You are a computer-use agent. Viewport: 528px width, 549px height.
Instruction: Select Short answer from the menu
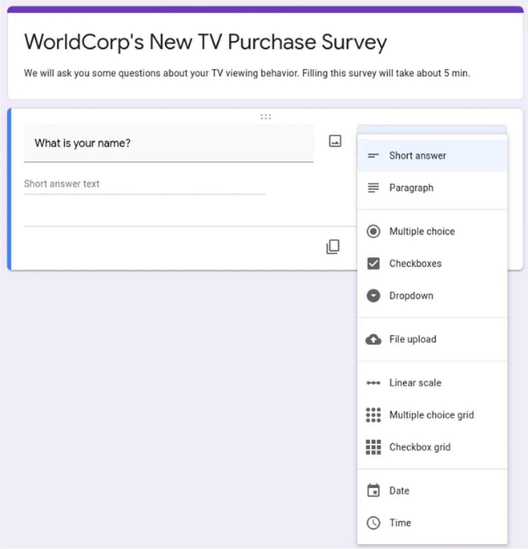pyautogui.click(x=417, y=155)
